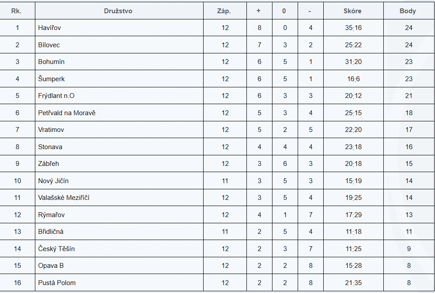Screen dimensions: 435x293
Task: Click Šumperk's score cell 16:6
Action: [353, 79]
